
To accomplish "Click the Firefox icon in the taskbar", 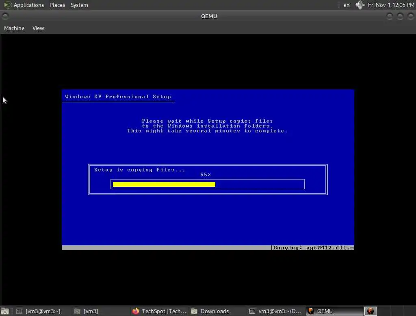I will click(136, 311).
